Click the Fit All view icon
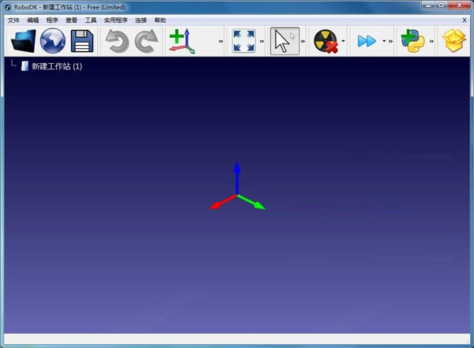The width and height of the screenshot is (474, 348). click(x=243, y=40)
